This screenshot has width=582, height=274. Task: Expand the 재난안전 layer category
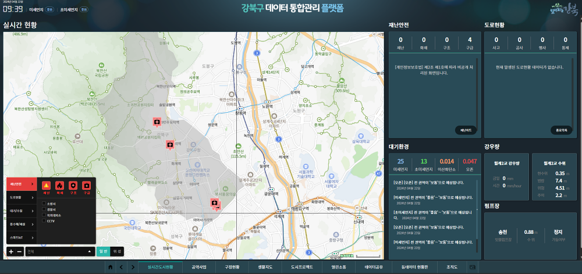tap(22, 184)
